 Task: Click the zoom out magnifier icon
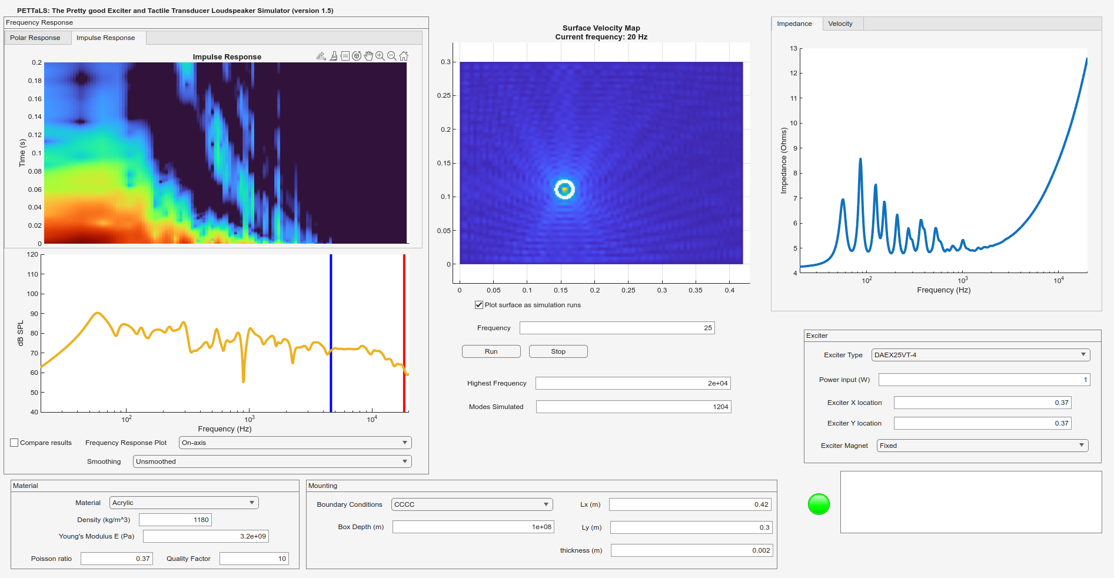pyautogui.click(x=392, y=56)
